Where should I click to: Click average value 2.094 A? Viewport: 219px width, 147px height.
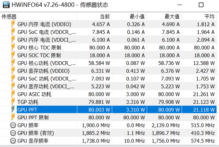(206, 40)
